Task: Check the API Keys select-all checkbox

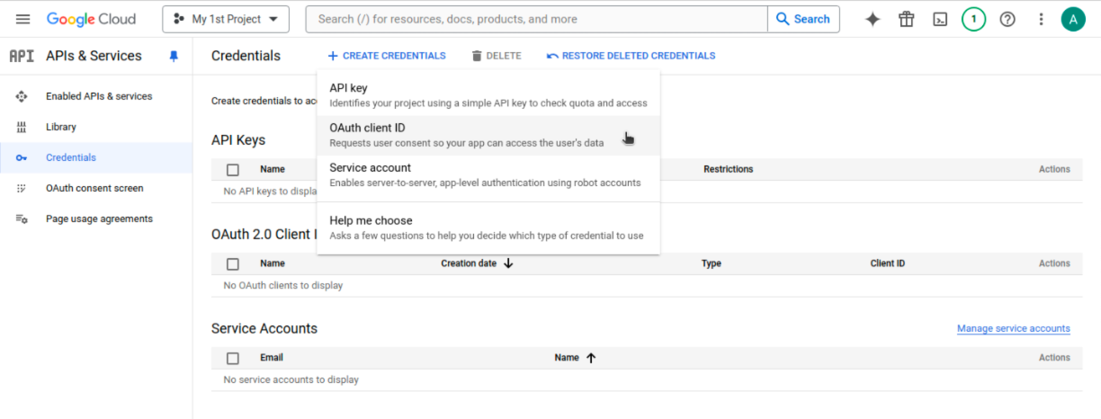Action: [233, 169]
